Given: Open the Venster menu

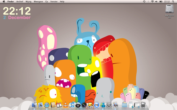Looking at the screenshot, I should 54,2.
